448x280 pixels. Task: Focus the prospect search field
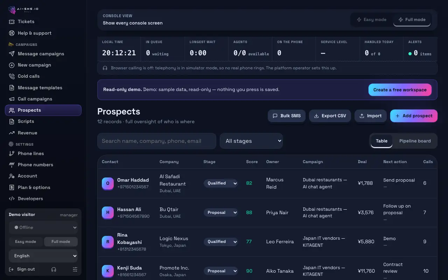click(x=157, y=141)
